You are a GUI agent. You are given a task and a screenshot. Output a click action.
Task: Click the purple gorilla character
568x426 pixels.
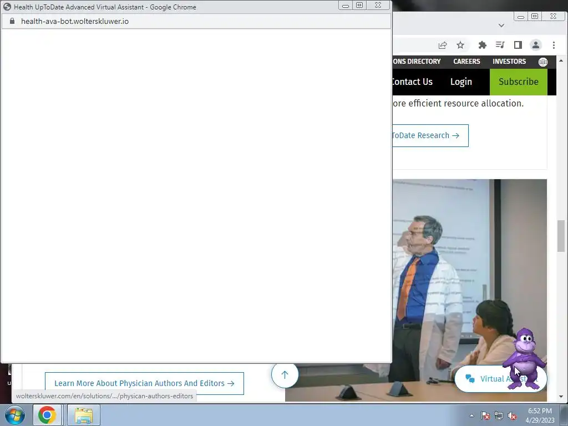click(x=525, y=358)
